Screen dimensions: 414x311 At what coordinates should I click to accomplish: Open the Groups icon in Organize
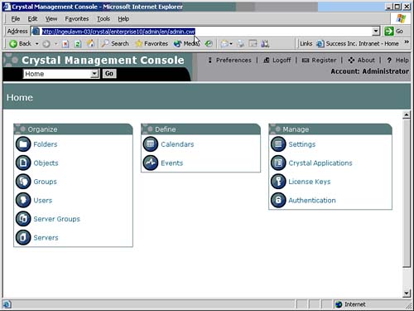23,182
